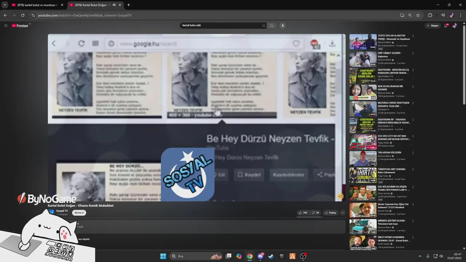The image size is (466, 262).
Task: Click the Chrome address bar URL
Action: point(85,15)
